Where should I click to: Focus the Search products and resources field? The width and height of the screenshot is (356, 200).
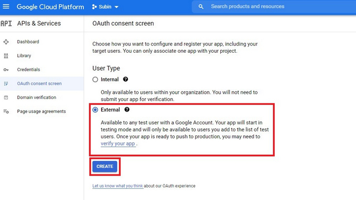click(x=274, y=7)
